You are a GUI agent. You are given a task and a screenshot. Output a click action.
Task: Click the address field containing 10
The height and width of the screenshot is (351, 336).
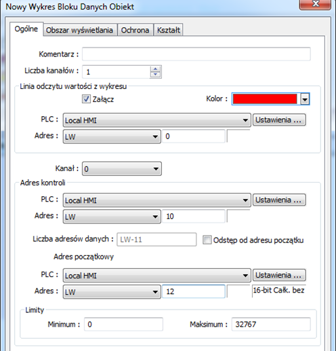[194, 217]
